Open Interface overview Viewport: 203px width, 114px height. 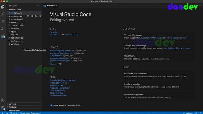coord(159,85)
